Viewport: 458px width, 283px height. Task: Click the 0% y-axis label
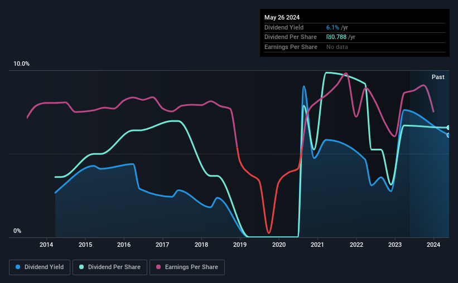[x=17, y=231]
